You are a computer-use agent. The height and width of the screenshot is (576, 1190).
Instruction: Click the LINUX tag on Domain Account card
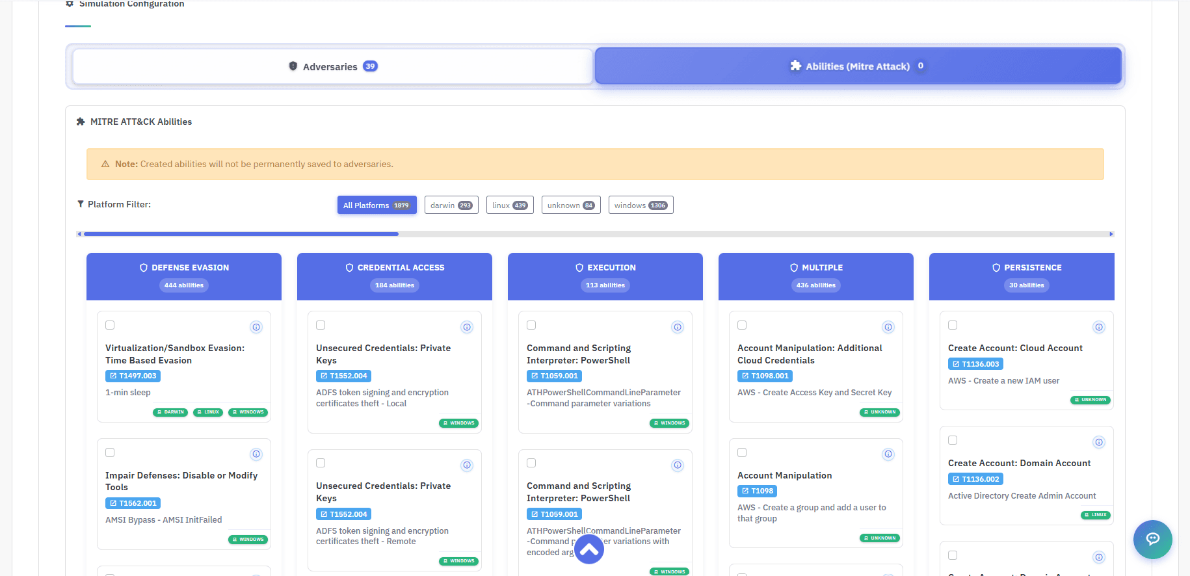(x=1096, y=515)
